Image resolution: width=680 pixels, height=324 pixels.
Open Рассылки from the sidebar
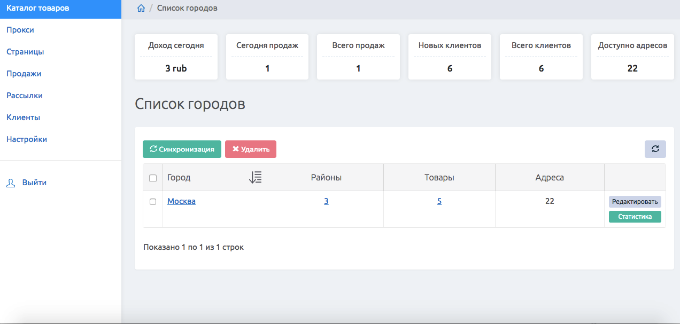click(25, 96)
